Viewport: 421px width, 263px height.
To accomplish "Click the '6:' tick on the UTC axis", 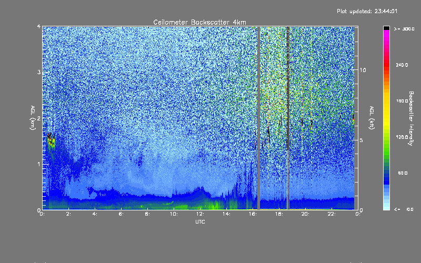I will click(x=121, y=214).
